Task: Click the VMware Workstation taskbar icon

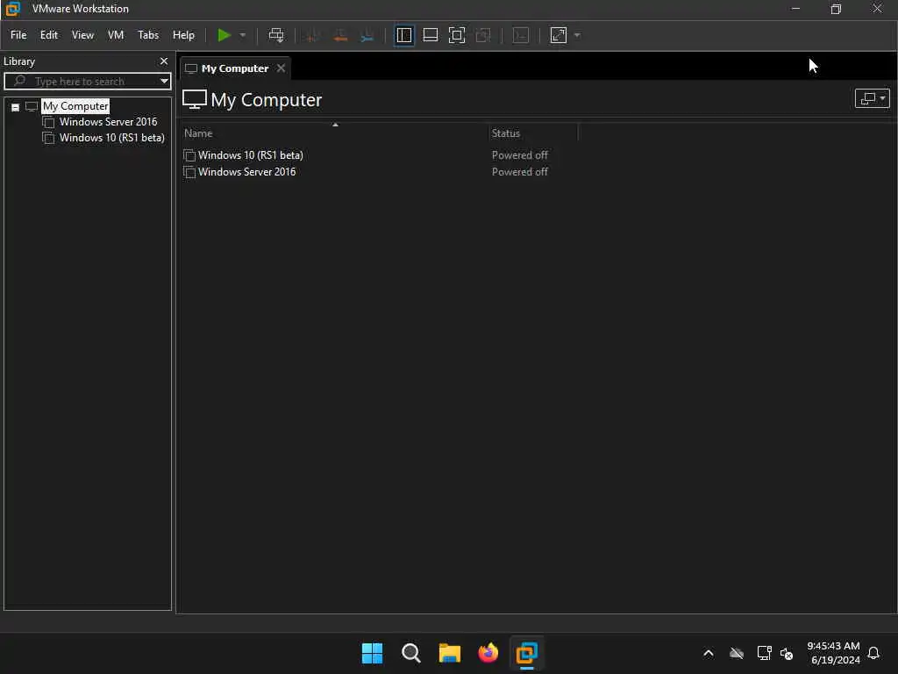Action: [x=527, y=653]
